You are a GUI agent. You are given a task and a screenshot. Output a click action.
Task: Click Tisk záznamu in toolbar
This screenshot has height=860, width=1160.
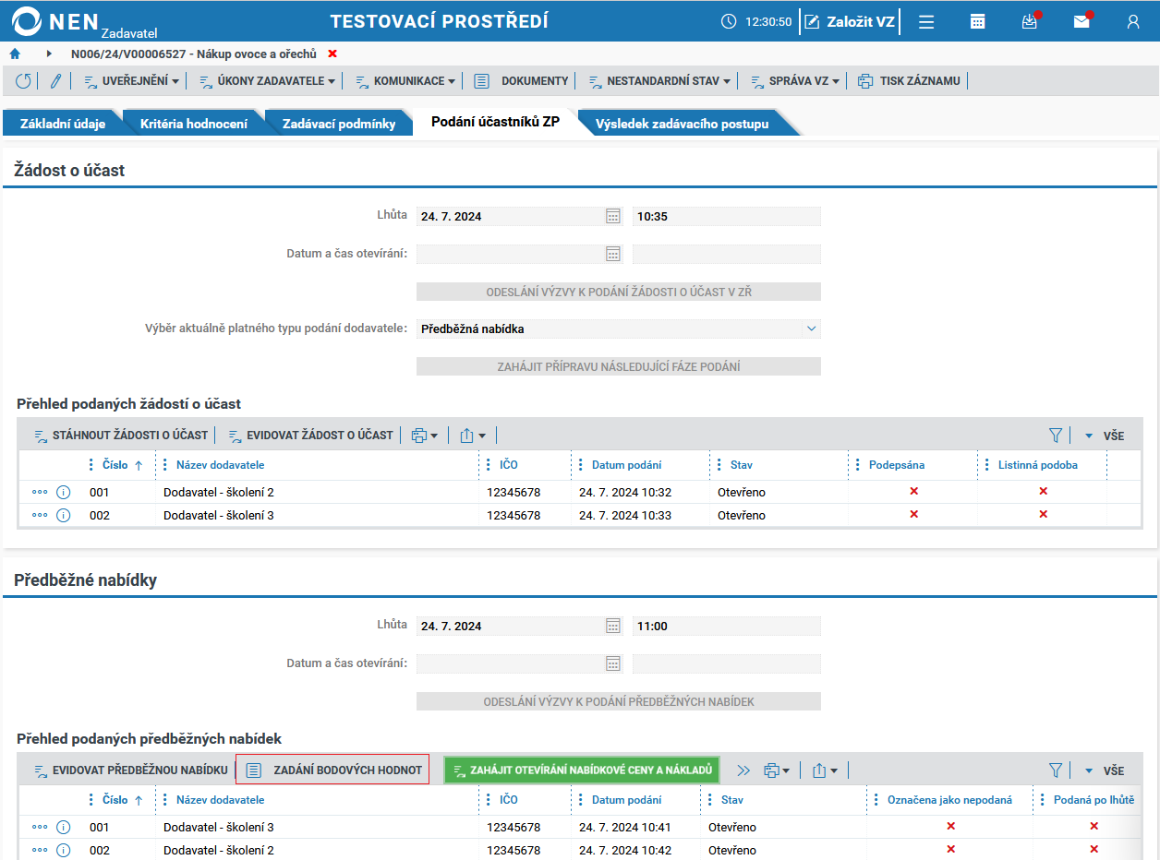tap(909, 81)
